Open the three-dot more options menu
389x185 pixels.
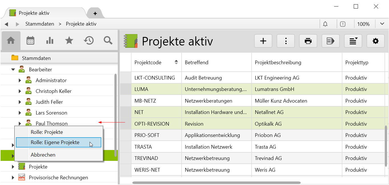pyautogui.click(x=286, y=41)
